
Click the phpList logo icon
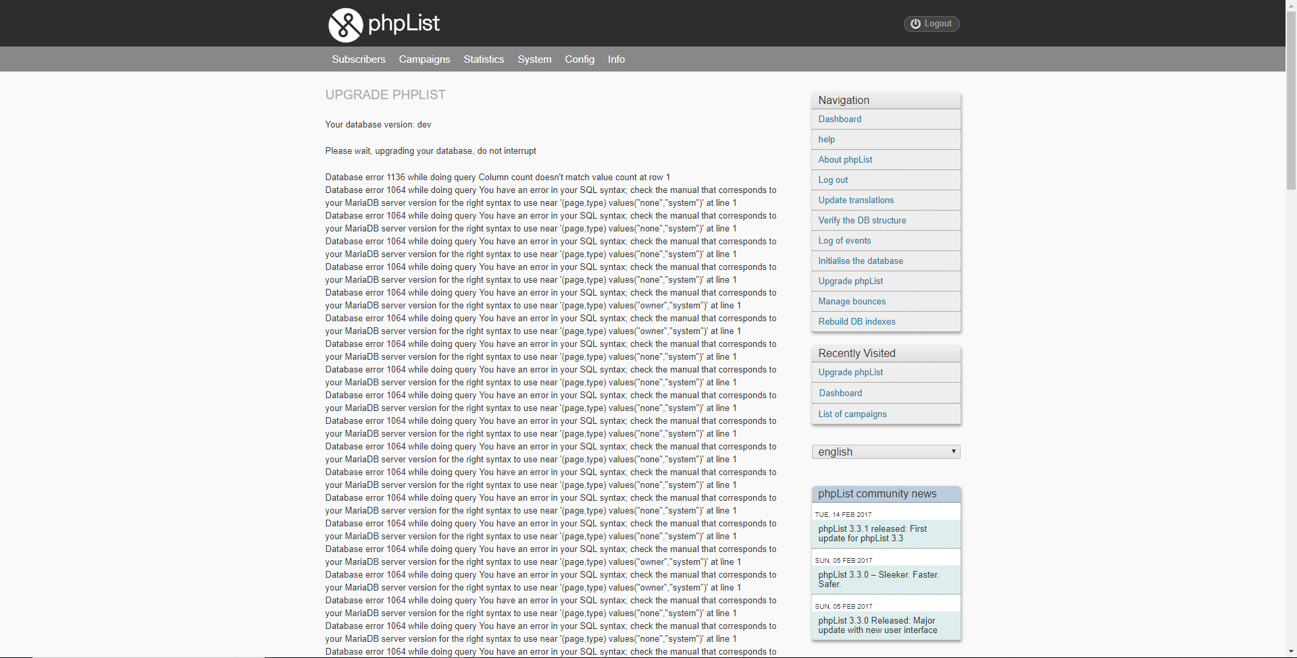(345, 25)
